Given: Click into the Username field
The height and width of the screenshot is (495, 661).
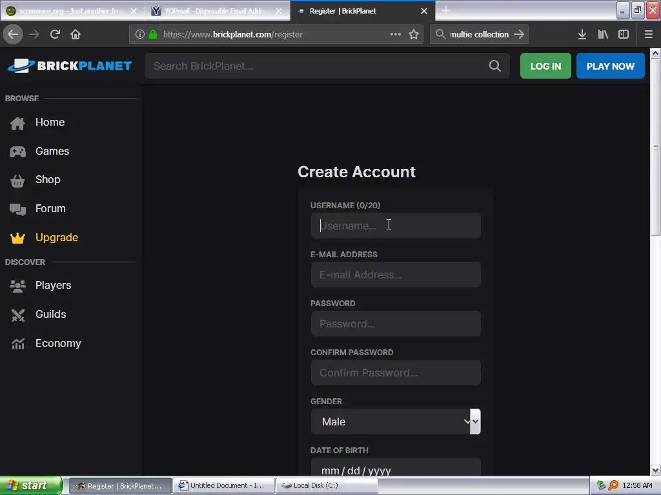Looking at the screenshot, I should point(396,226).
